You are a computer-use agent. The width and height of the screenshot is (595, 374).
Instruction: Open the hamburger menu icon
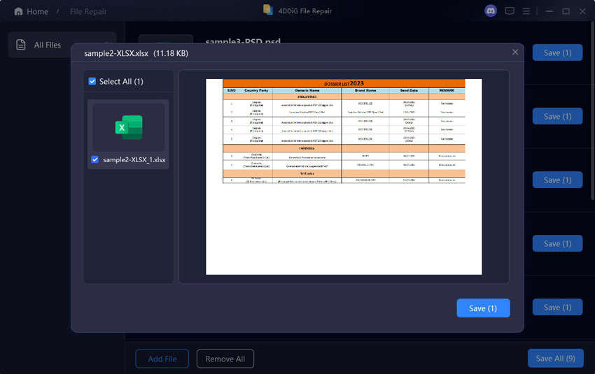pos(526,11)
